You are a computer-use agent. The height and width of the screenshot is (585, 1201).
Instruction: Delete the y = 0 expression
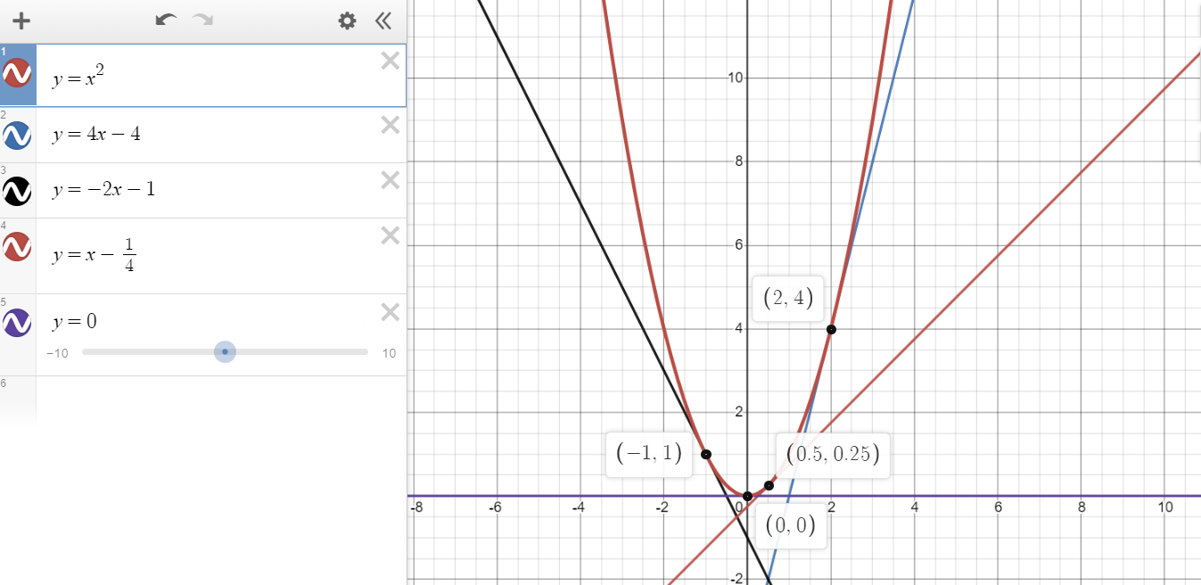pos(390,312)
